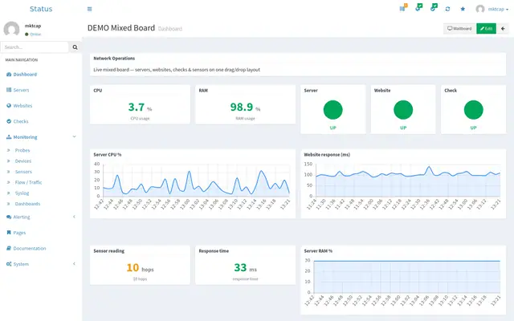This screenshot has width=514, height=321.
Task: Click the Pages bookmark icon
Action: (x=9, y=233)
